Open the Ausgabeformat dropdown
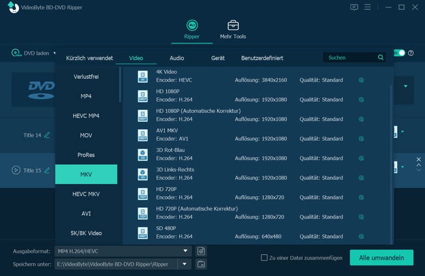This screenshot has width=425, height=276. coord(185,251)
